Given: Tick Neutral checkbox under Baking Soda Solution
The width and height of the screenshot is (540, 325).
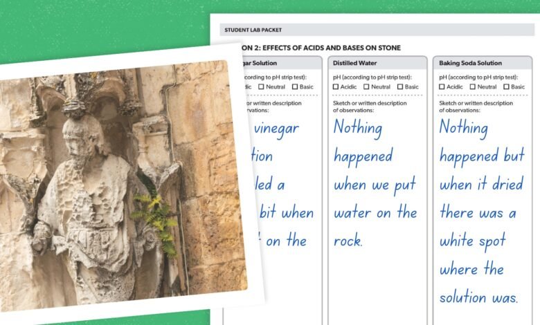Looking at the screenshot, I should pyautogui.click(x=474, y=87).
